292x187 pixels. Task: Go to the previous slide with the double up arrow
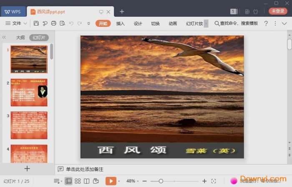(x=289, y=149)
